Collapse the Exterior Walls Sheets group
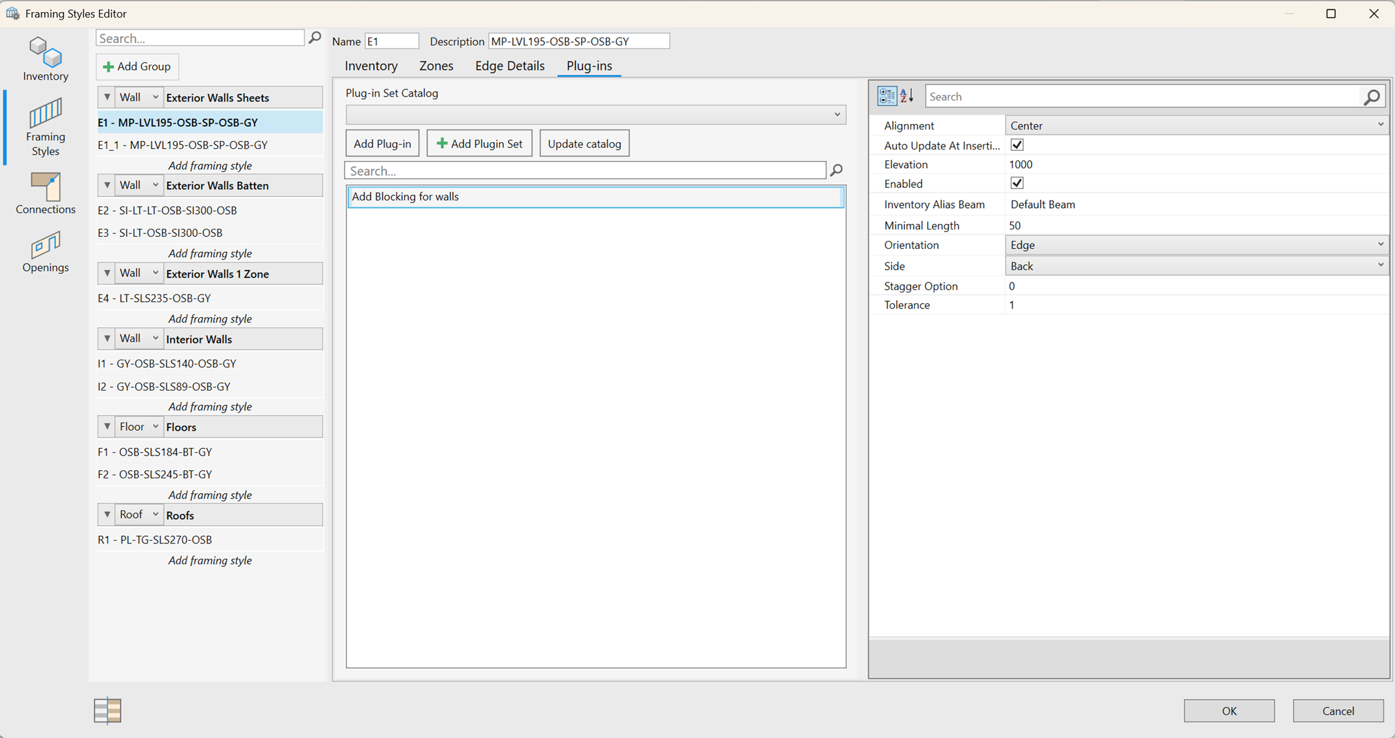This screenshot has width=1395, height=738. click(x=107, y=97)
